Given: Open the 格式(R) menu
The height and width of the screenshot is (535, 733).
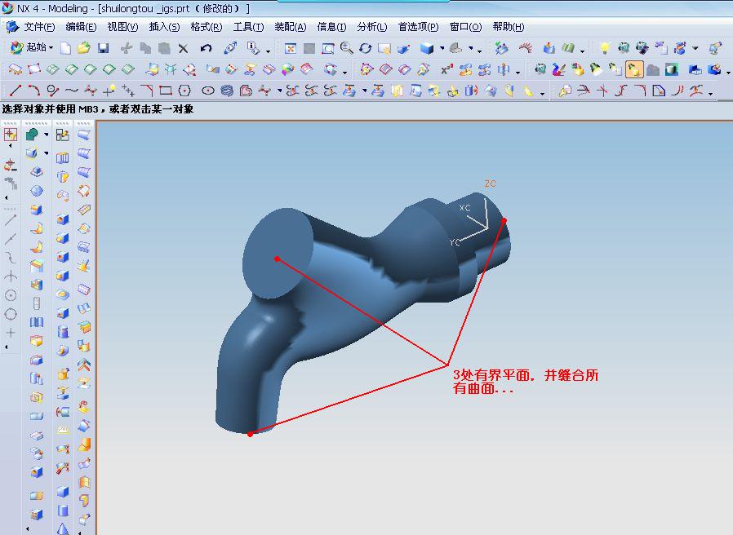Looking at the screenshot, I should click(x=207, y=27).
